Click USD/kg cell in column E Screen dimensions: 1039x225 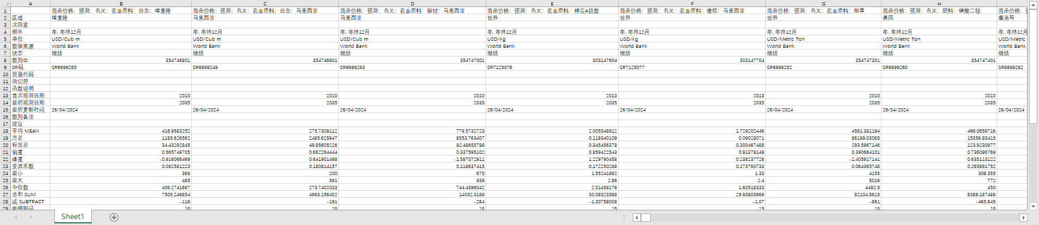(552, 39)
